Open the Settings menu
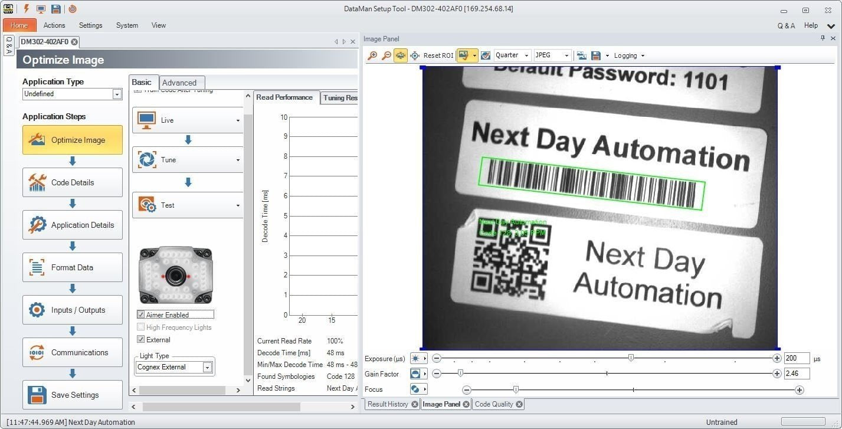This screenshot has width=842, height=429. point(90,25)
